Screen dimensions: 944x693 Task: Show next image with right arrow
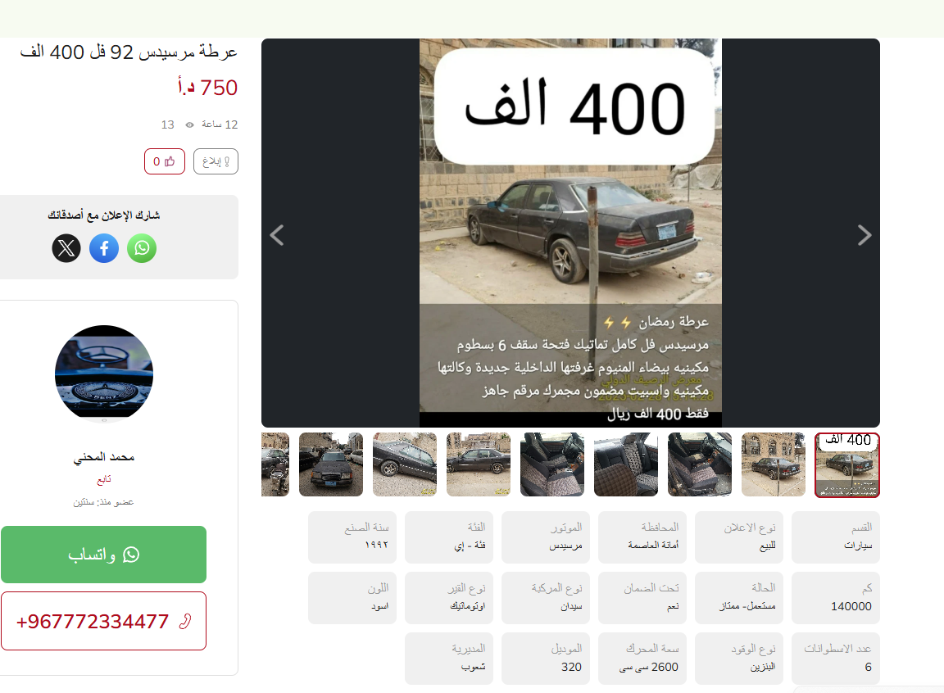(864, 235)
